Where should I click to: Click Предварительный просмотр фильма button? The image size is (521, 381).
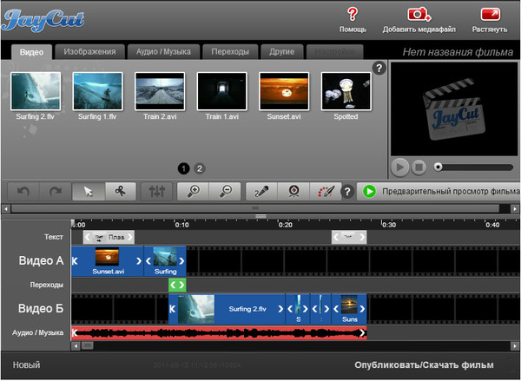[439, 191]
